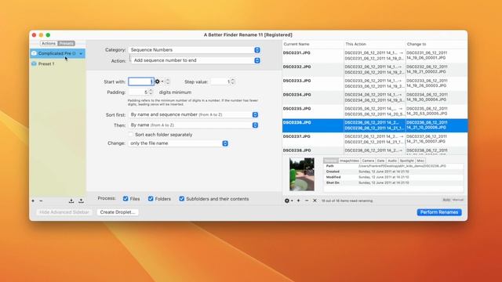Adjust the Padding stepper
The width and height of the screenshot is (502, 282).
(151, 92)
